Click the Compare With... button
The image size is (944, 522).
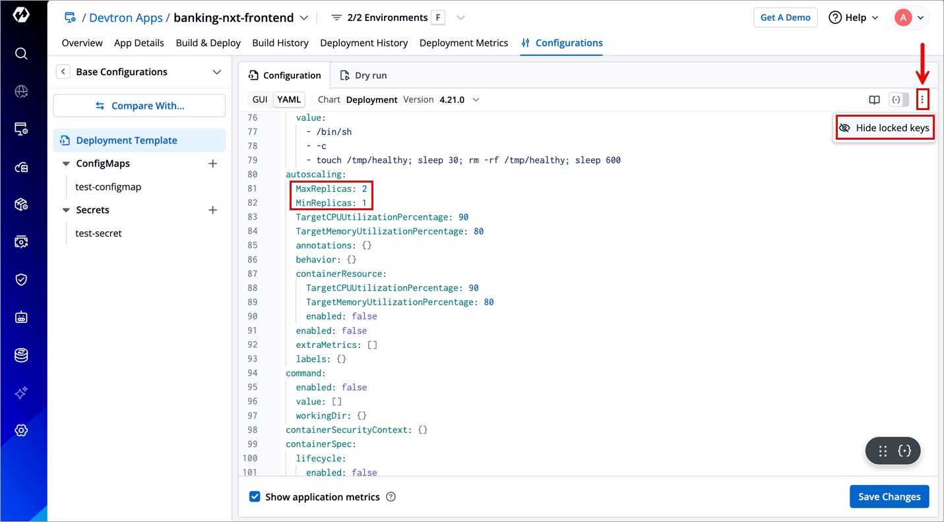(x=139, y=105)
